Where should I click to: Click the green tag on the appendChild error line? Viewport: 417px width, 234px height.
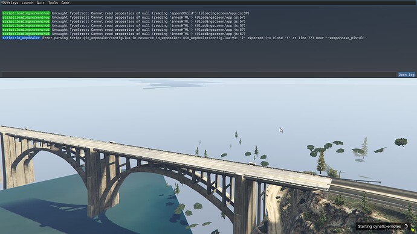26,13
